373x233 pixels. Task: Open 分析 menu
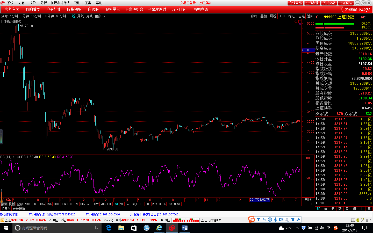pyautogui.click(x=44, y=3)
